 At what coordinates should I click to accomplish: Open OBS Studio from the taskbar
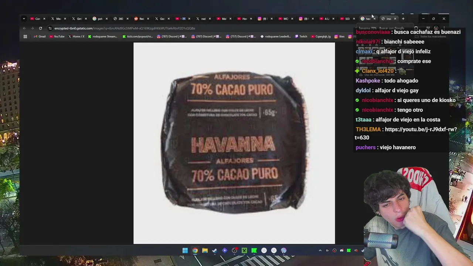pyautogui.click(x=234, y=250)
